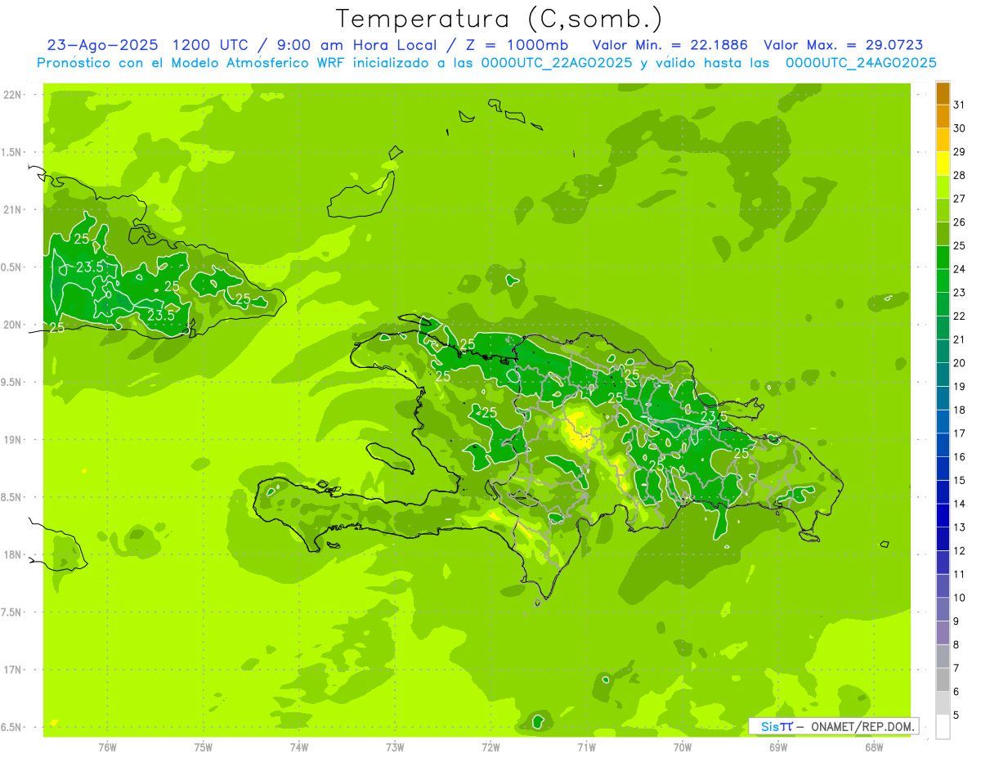Click the '21N' latitude axis label
The image size is (981, 758).
click(x=12, y=209)
